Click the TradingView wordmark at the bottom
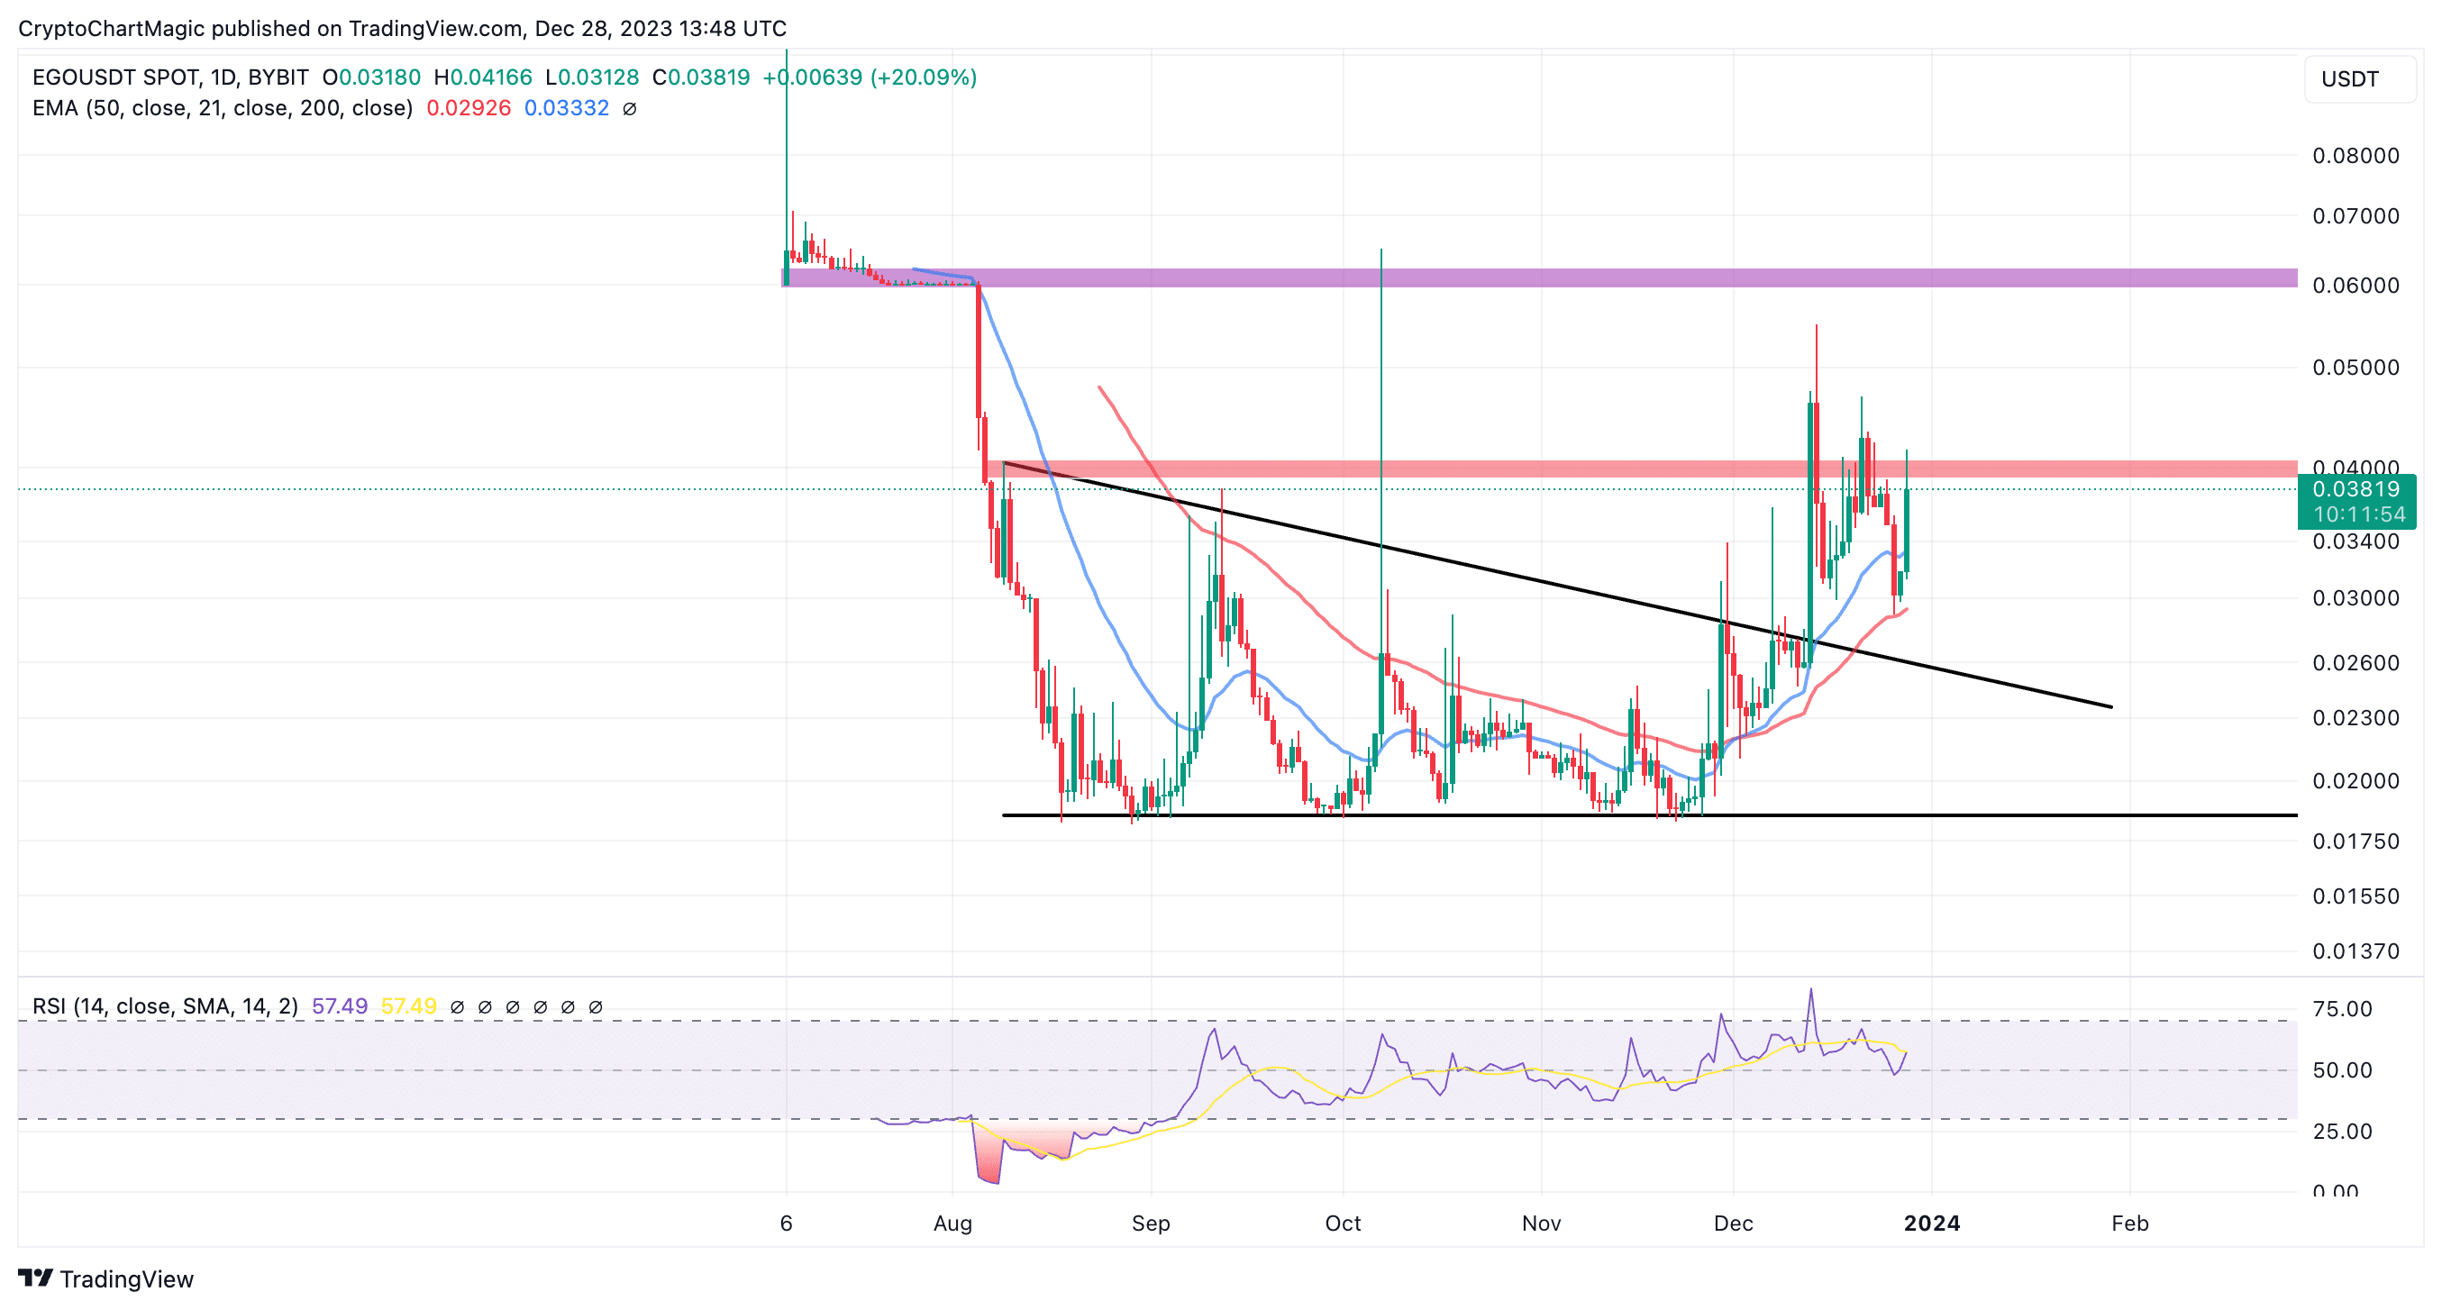The height and width of the screenshot is (1310, 2442). 127,1278
